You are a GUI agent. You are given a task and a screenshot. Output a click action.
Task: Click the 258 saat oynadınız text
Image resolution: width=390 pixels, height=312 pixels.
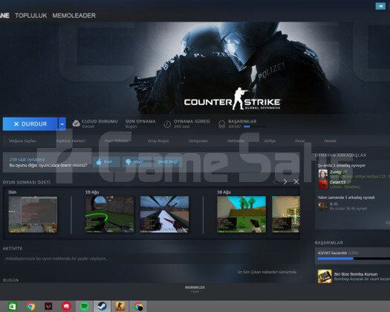[x=27, y=160]
